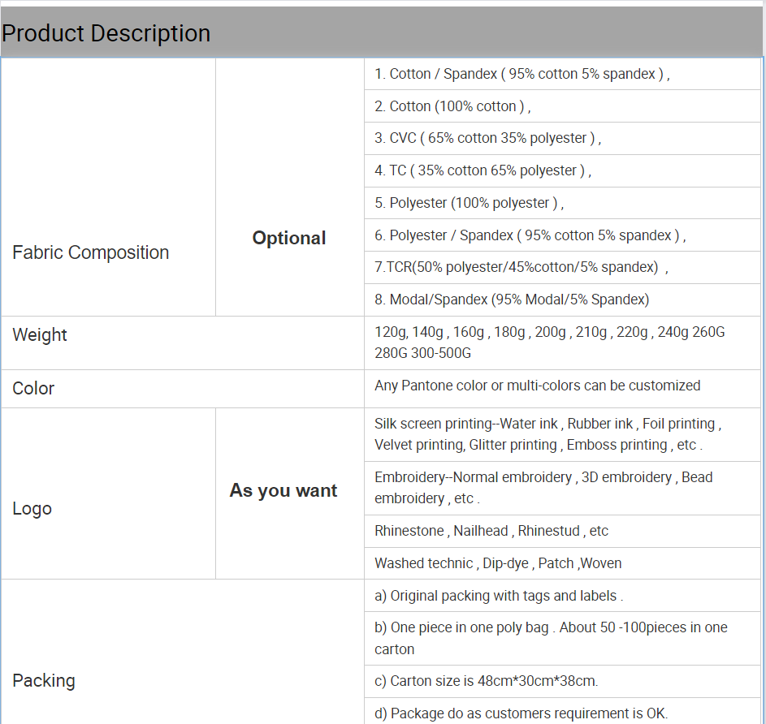Select the Weight label cell

tap(40, 335)
